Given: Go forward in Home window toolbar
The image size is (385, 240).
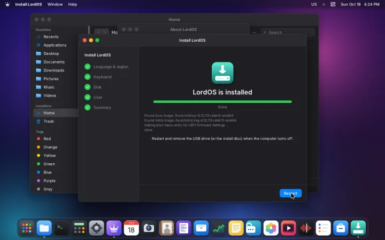Looking at the screenshot, I should [x=105, y=33].
